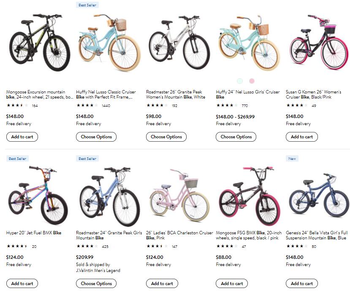Click the New badge above the Genesis bike

coord(292,159)
